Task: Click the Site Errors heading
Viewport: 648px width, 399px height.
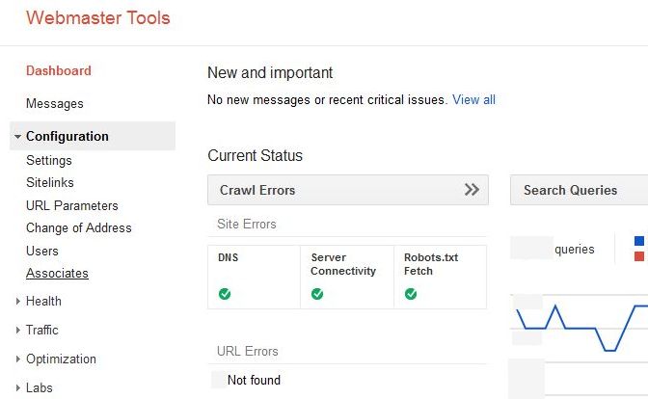Action: click(246, 224)
